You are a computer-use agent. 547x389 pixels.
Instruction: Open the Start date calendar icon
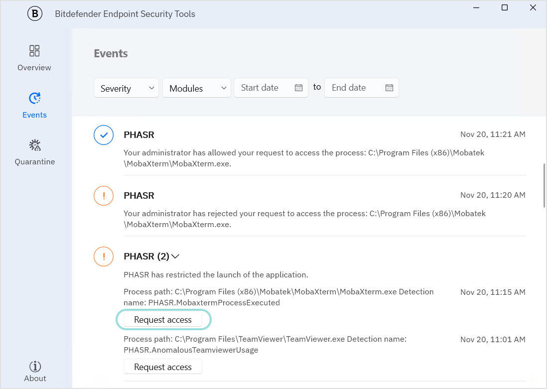point(298,88)
